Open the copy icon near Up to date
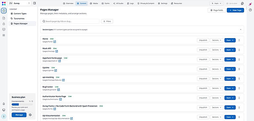The width and height of the screenshot is (254, 121). (x=242, y=3)
